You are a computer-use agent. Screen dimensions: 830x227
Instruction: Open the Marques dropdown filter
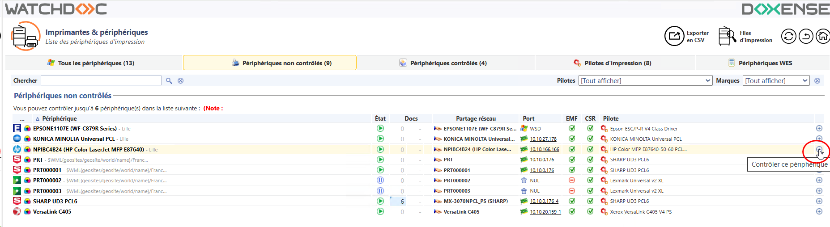pyautogui.click(x=776, y=81)
